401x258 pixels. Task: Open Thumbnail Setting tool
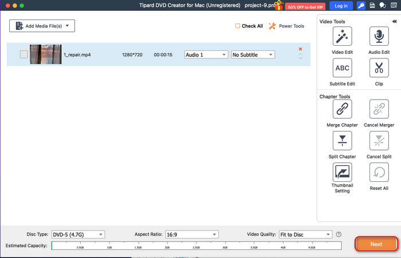click(x=342, y=172)
